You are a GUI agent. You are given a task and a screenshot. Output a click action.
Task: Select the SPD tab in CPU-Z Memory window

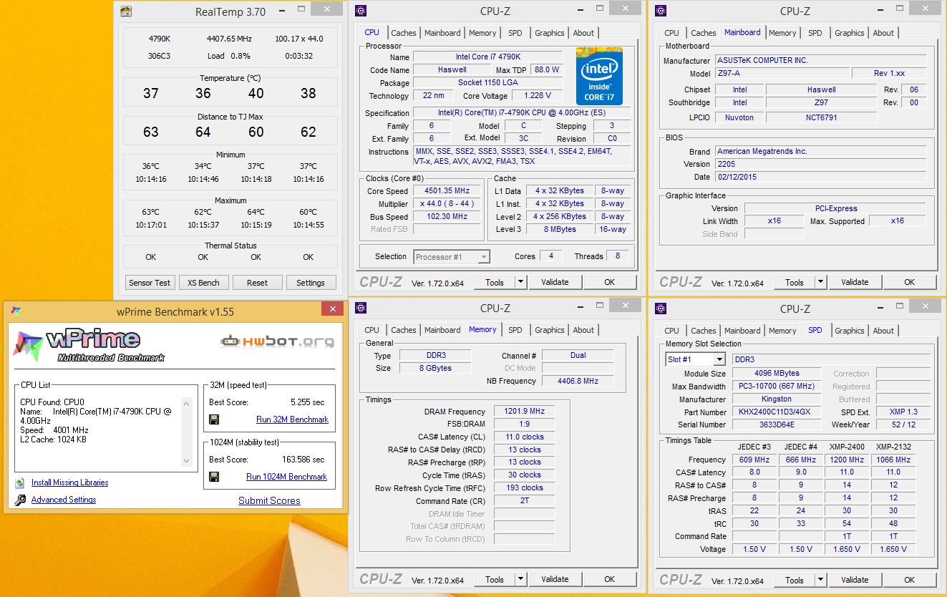coord(515,330)
